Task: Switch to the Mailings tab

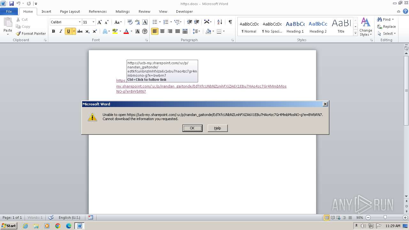Action: tap(123, 11)
